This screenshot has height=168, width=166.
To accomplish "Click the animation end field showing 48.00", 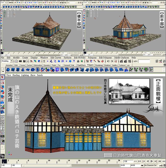I will (135, 165).
